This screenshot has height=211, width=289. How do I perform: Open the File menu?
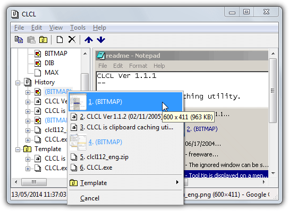[x=19, y=28]
